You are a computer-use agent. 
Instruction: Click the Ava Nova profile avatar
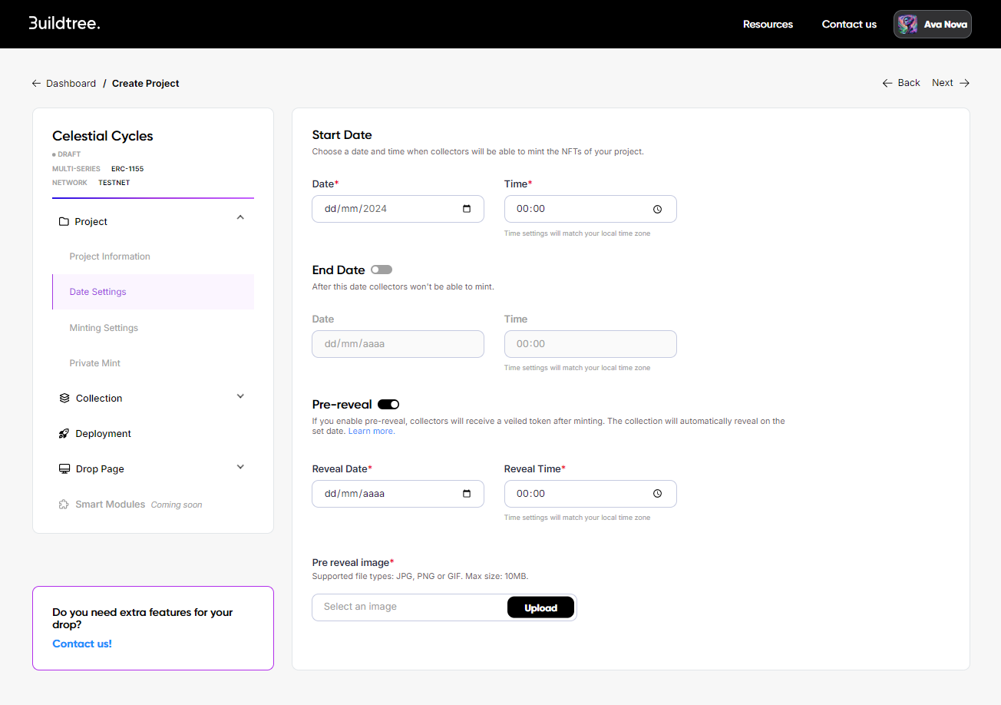click(908, 25)
